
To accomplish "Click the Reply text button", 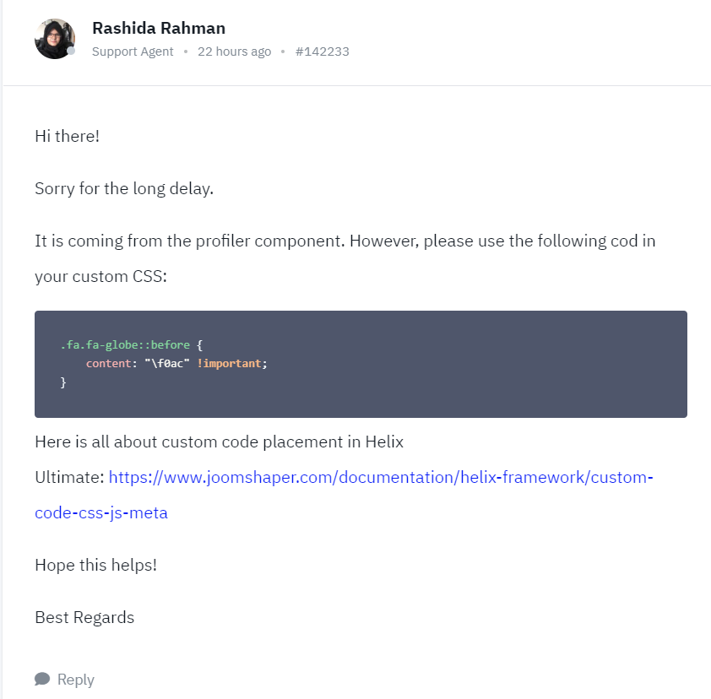I will click(76, 680).
